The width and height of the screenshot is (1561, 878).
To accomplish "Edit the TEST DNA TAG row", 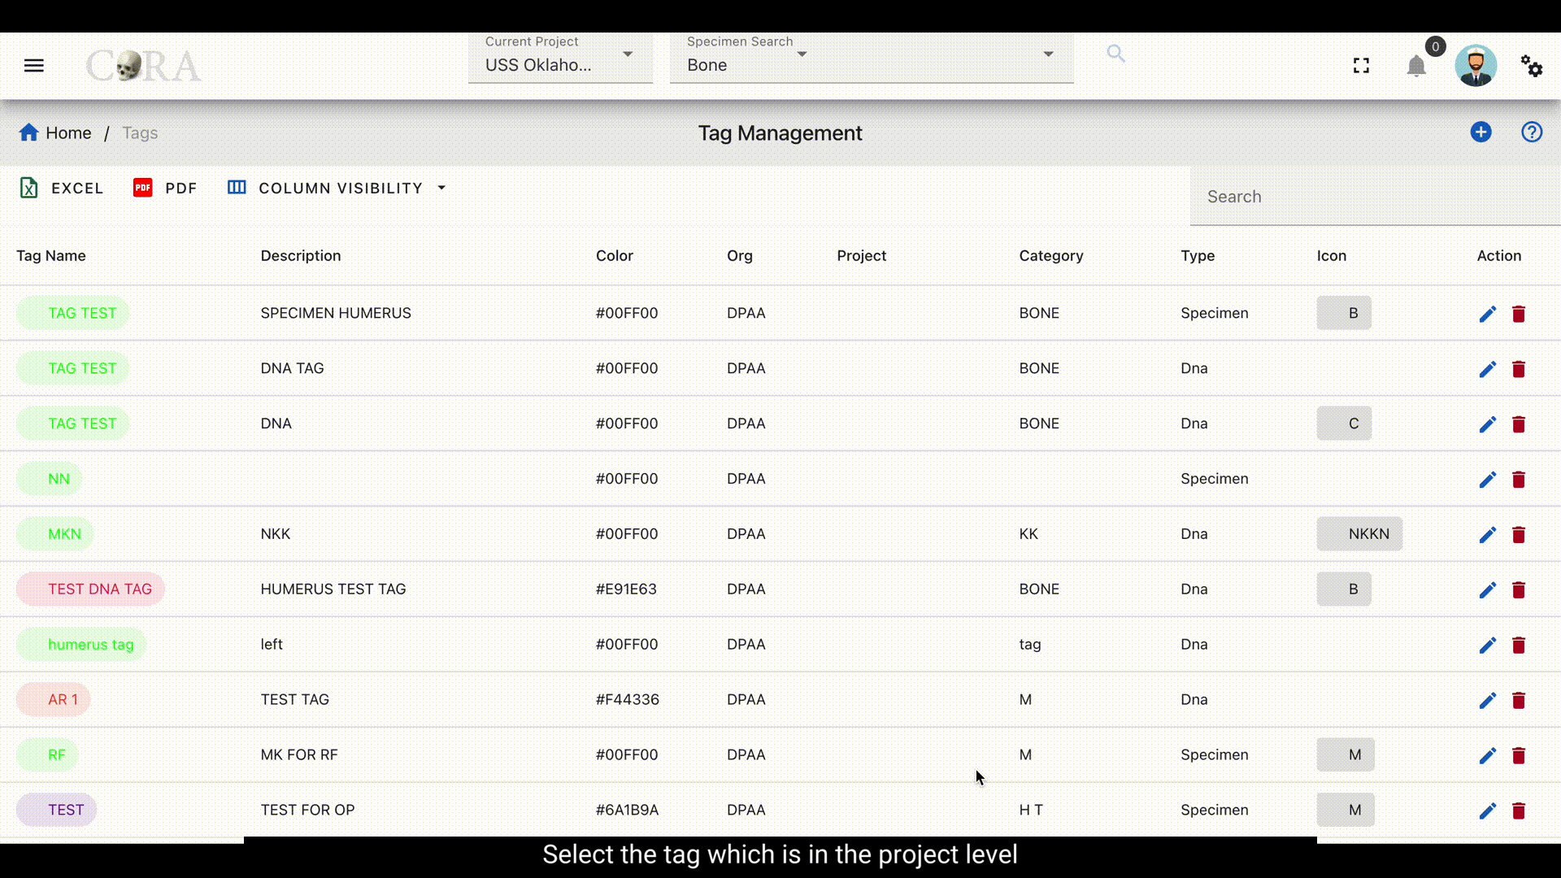I will [1487, 590].
